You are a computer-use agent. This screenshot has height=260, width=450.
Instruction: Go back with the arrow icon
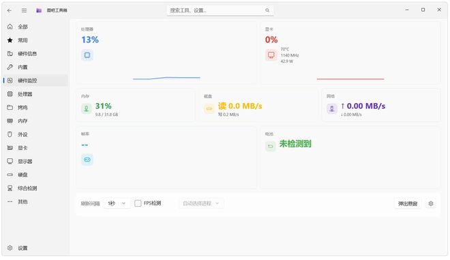click(x=10, y=10)
